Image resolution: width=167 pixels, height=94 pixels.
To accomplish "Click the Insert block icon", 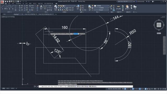I will pos(78,7).
